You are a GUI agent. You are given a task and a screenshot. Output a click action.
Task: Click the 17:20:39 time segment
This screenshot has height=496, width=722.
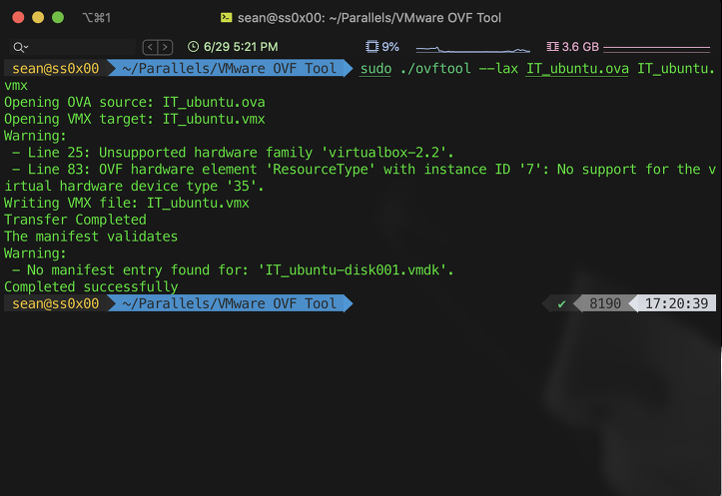click(x=676, y=303)
